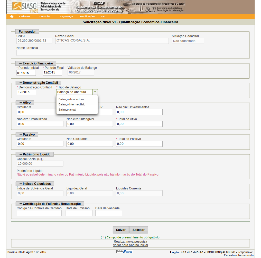The width and height of the screenshot is (261, 258).
Task: Open the Publicações menu
Action: point(87,16)
